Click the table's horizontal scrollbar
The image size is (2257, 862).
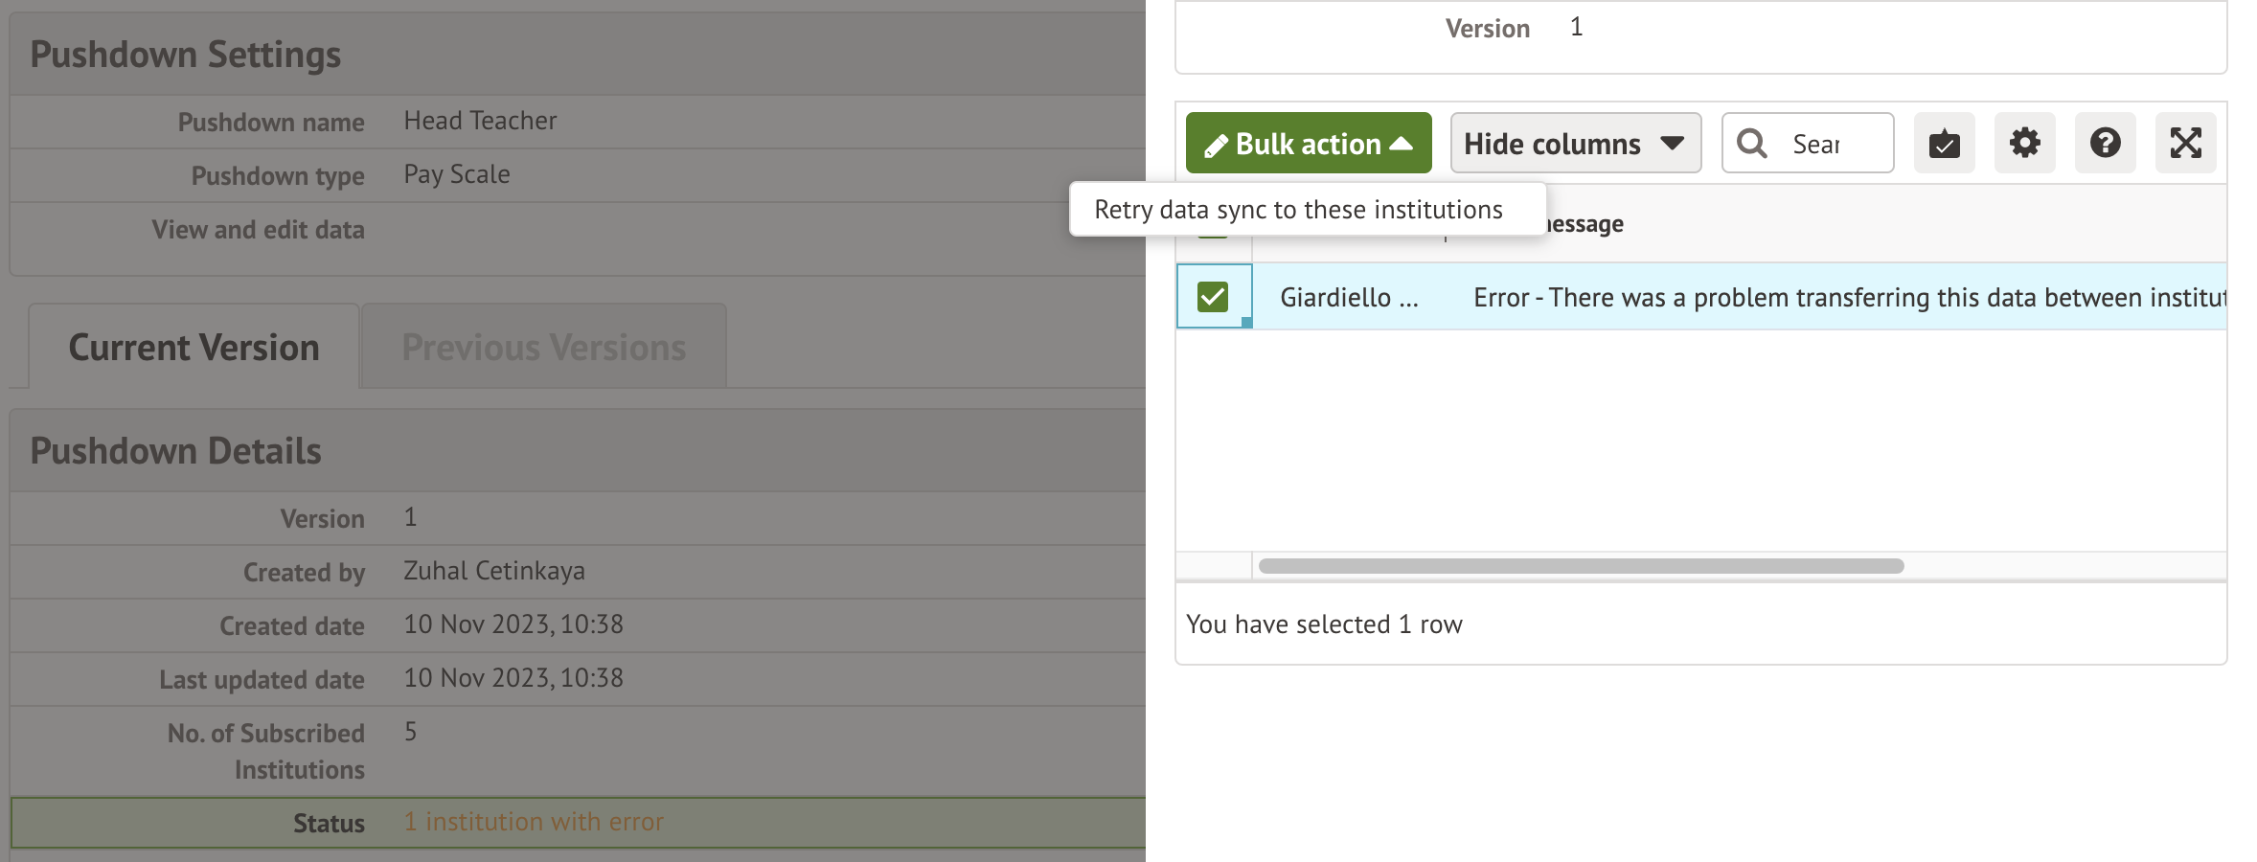coord(1581,566)
